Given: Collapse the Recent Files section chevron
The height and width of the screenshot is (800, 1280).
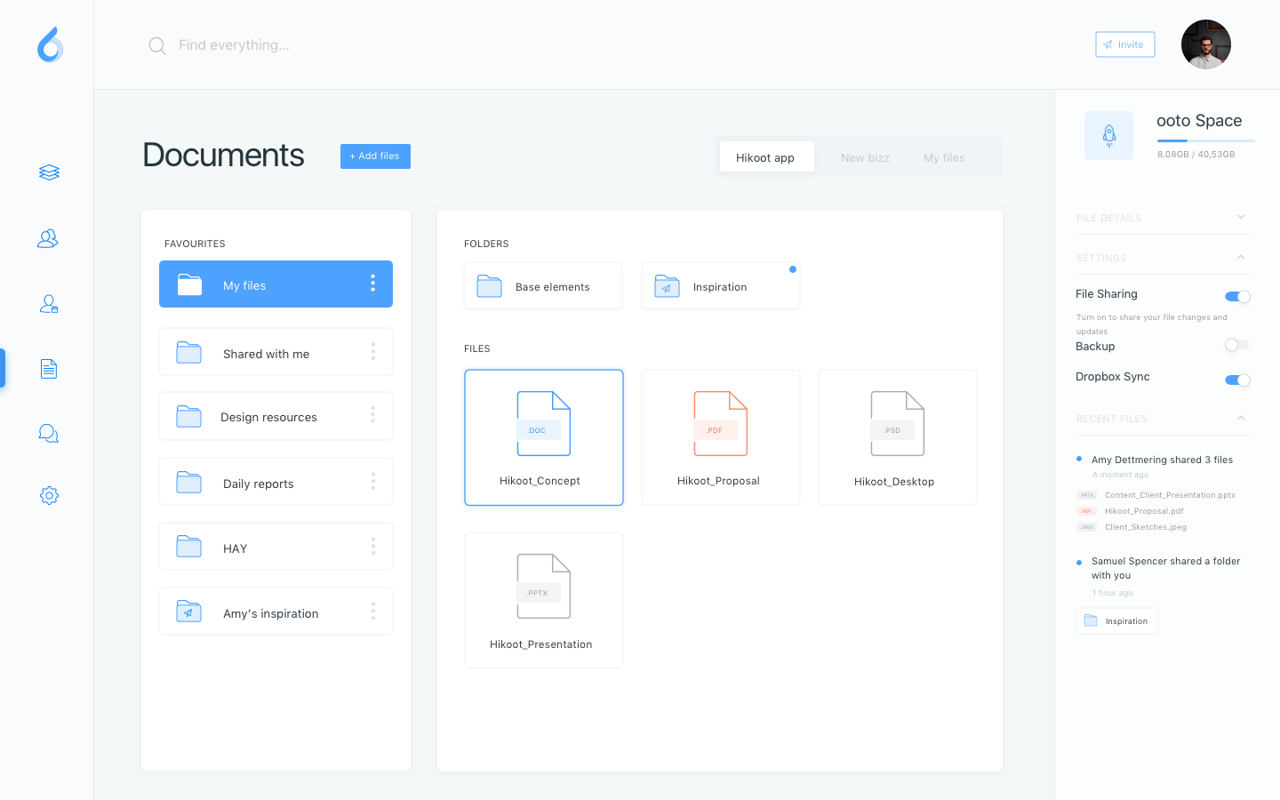Looking at the screenshot, I should click(1241, 418).
